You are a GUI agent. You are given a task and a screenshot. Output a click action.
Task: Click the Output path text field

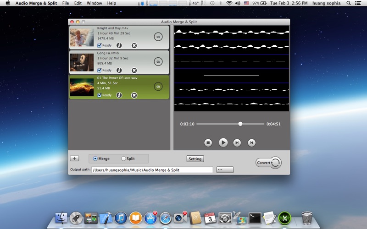(152, 170)
